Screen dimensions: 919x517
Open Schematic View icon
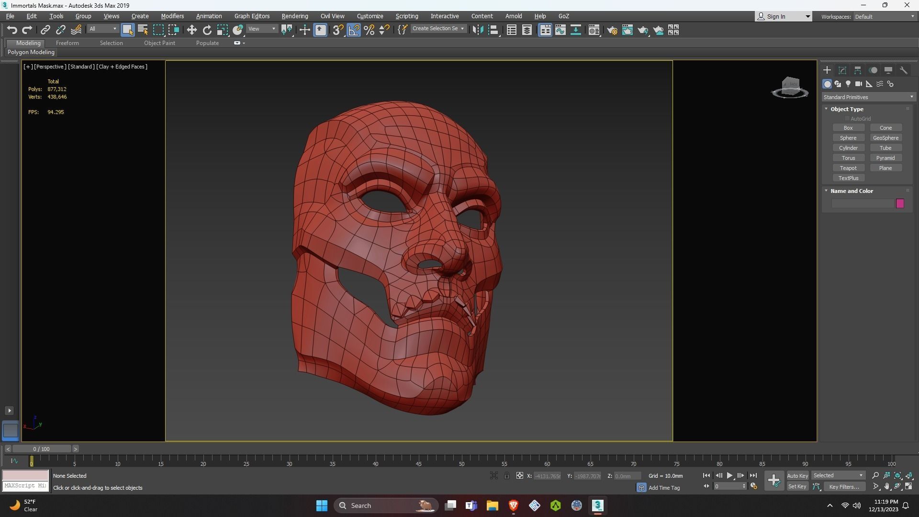(x=576, y=30)
